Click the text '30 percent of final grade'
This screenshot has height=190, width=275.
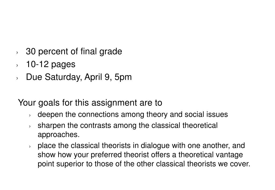(74, 52)
